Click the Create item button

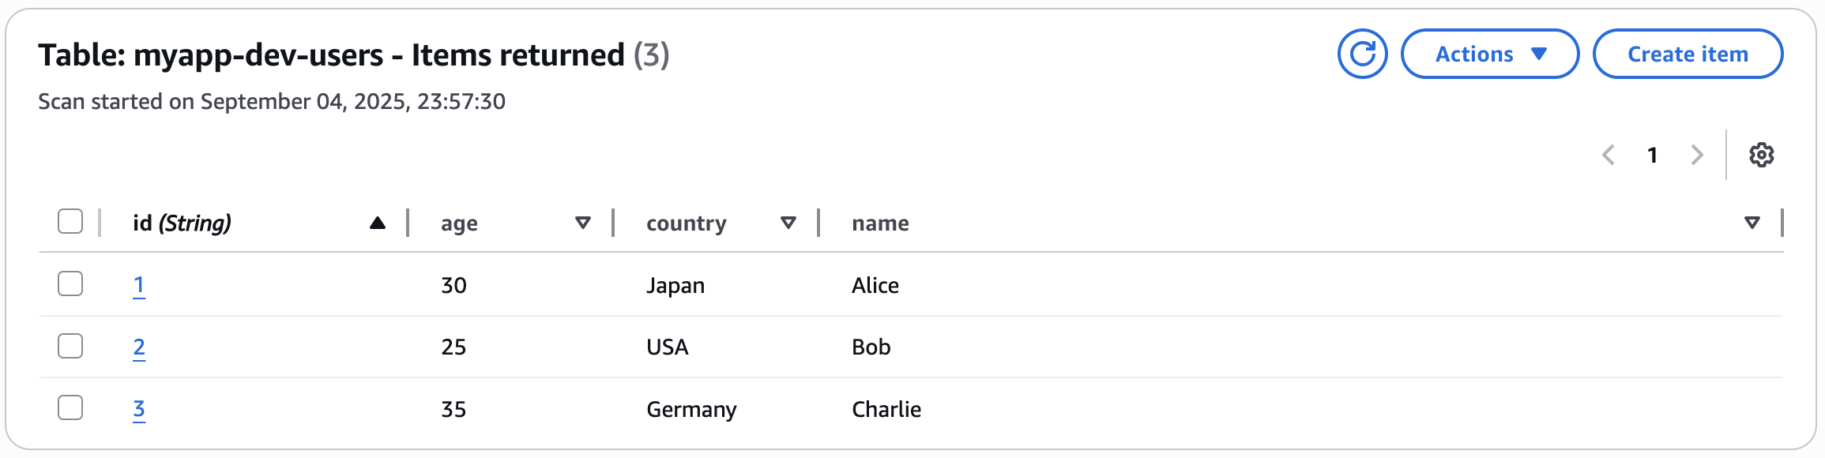pyautogui.click(x=1688, y=54)
